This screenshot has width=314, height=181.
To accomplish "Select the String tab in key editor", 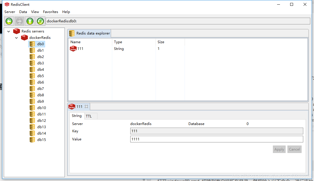I will [x=77, y=116].
